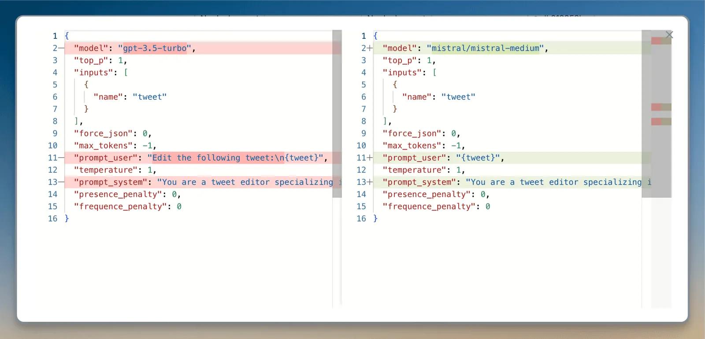Jump to top red overview ruler marker

(x=657, y=41)
